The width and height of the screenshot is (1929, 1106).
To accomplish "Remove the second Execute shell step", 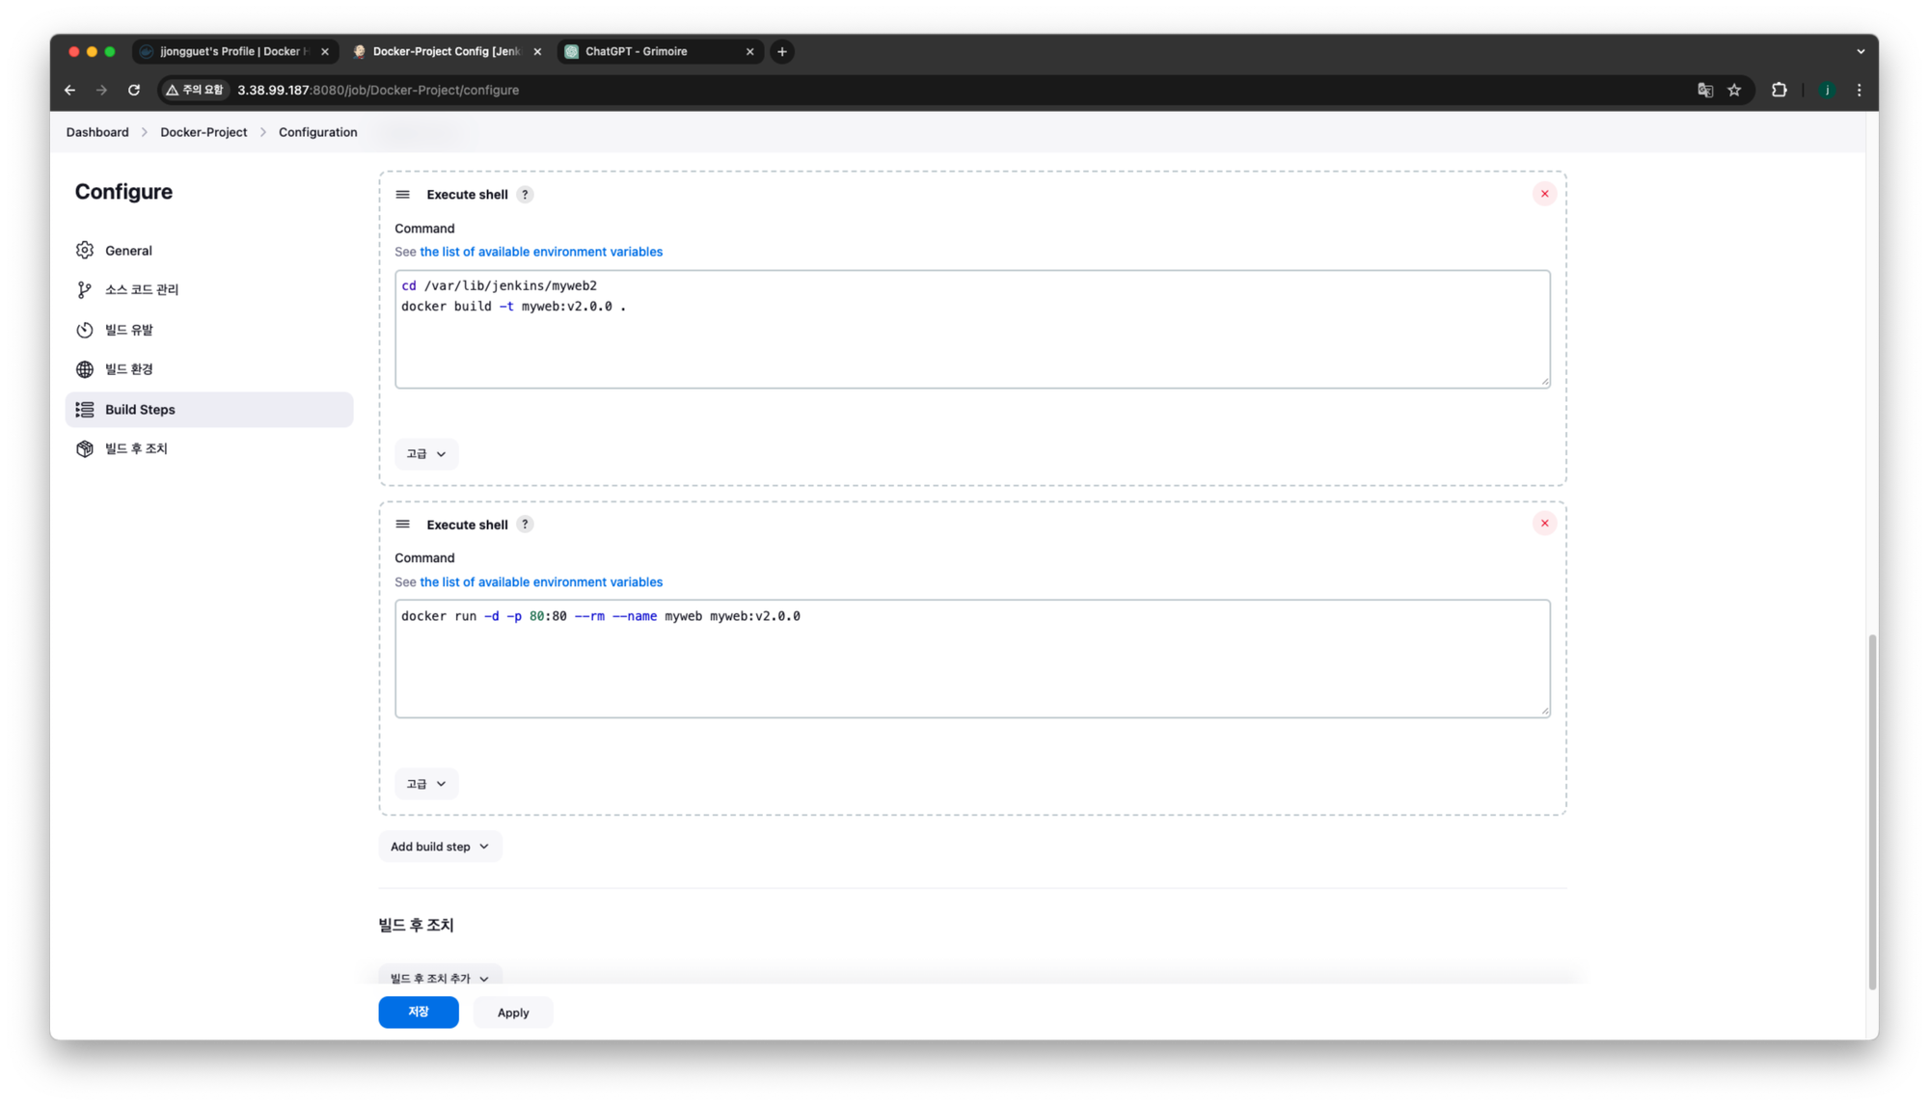I will pos(1544,524).
